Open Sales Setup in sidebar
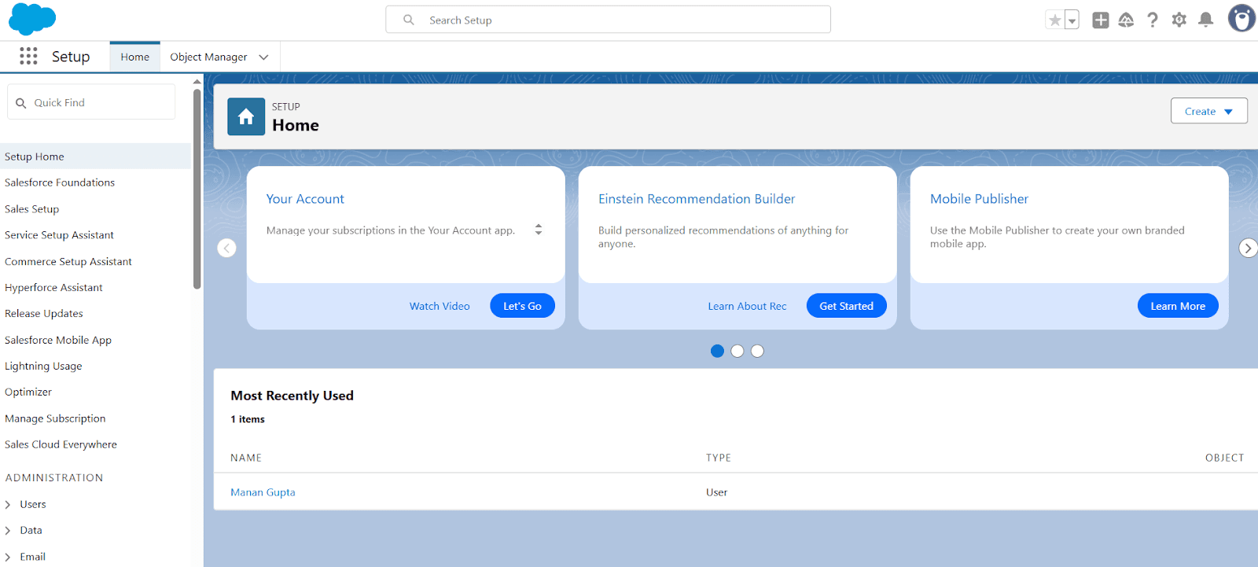Image resolution: width=1258 pixels, height=567 pixels. coord(31,209)
